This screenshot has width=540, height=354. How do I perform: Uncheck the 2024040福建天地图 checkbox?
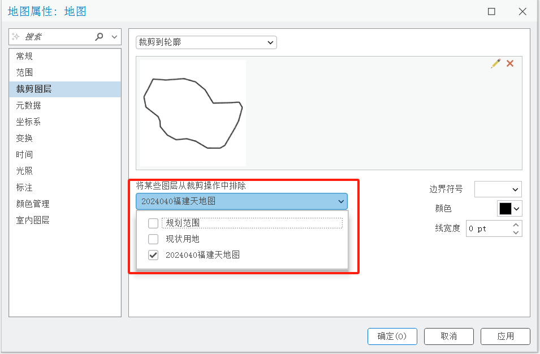tap(153, 255)
